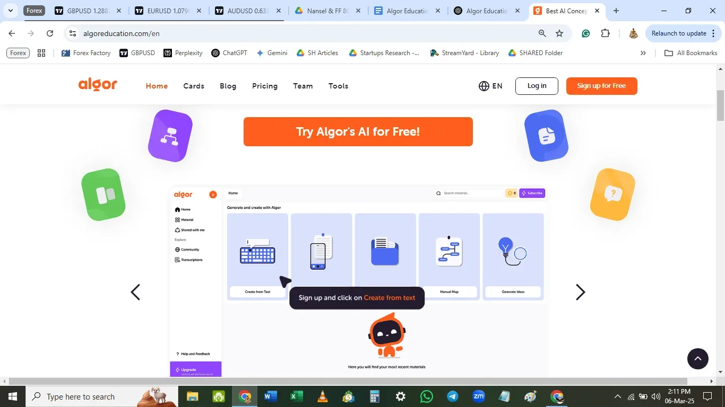This screenshot has width=725, height=407.
Task: Click the browser forward arrow
Action: pyautogui.click(x=31, y=33)
